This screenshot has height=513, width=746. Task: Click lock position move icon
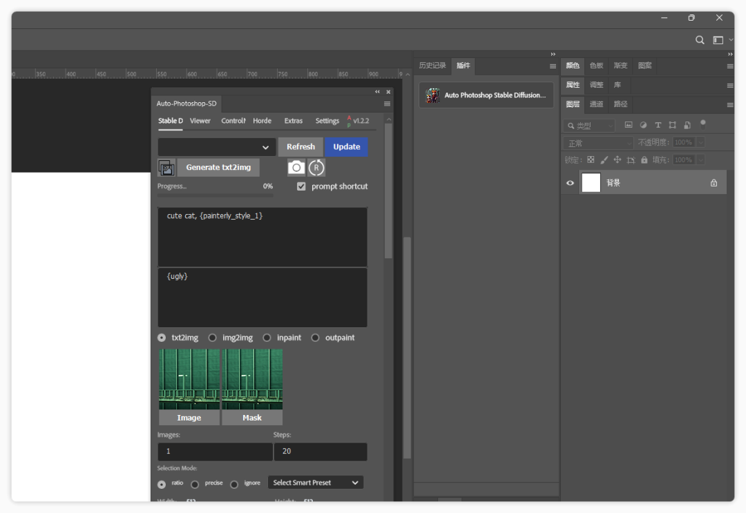coord(618,159)
